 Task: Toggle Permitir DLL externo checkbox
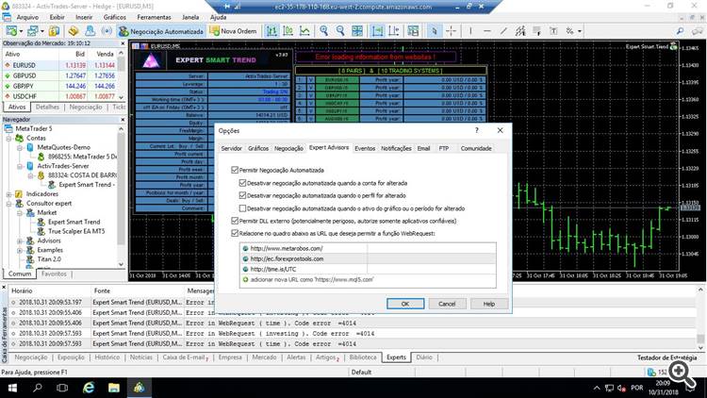click(236, 220)
